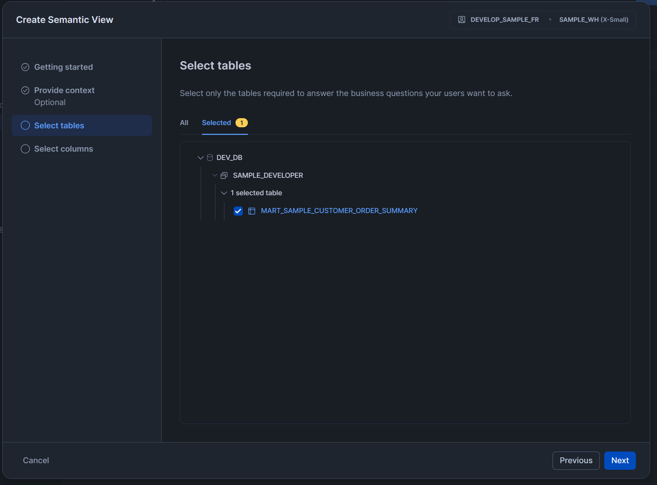Click the user role icon near DEVELOP_SAMPLE_FR
Screen dimensions: 657x485
pos(462,20)
